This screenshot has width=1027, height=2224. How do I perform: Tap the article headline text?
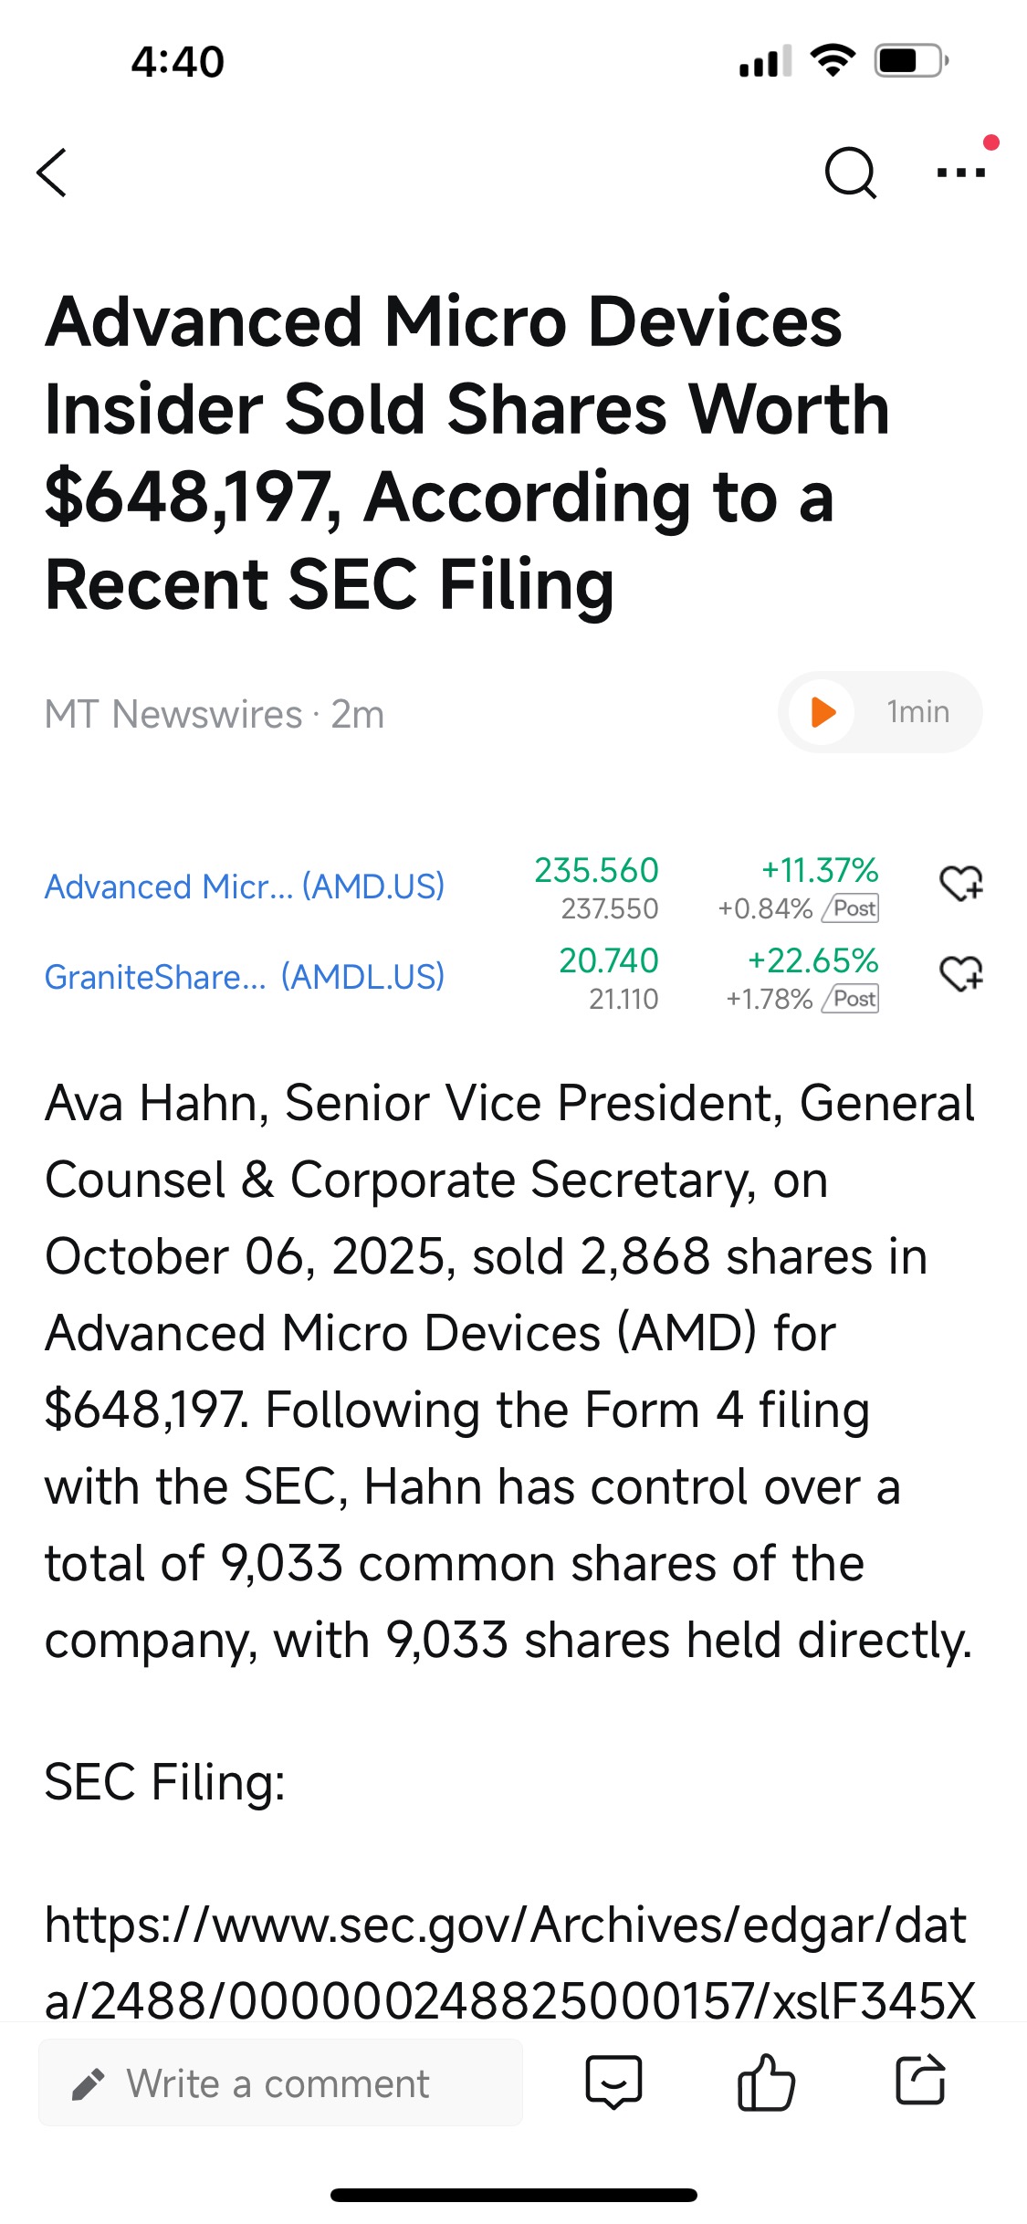[466, 453]
